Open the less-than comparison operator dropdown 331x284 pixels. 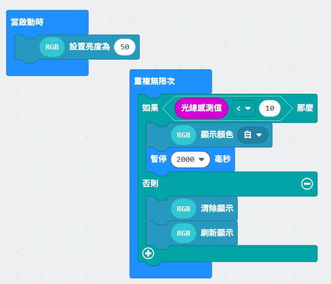[243, 108]
